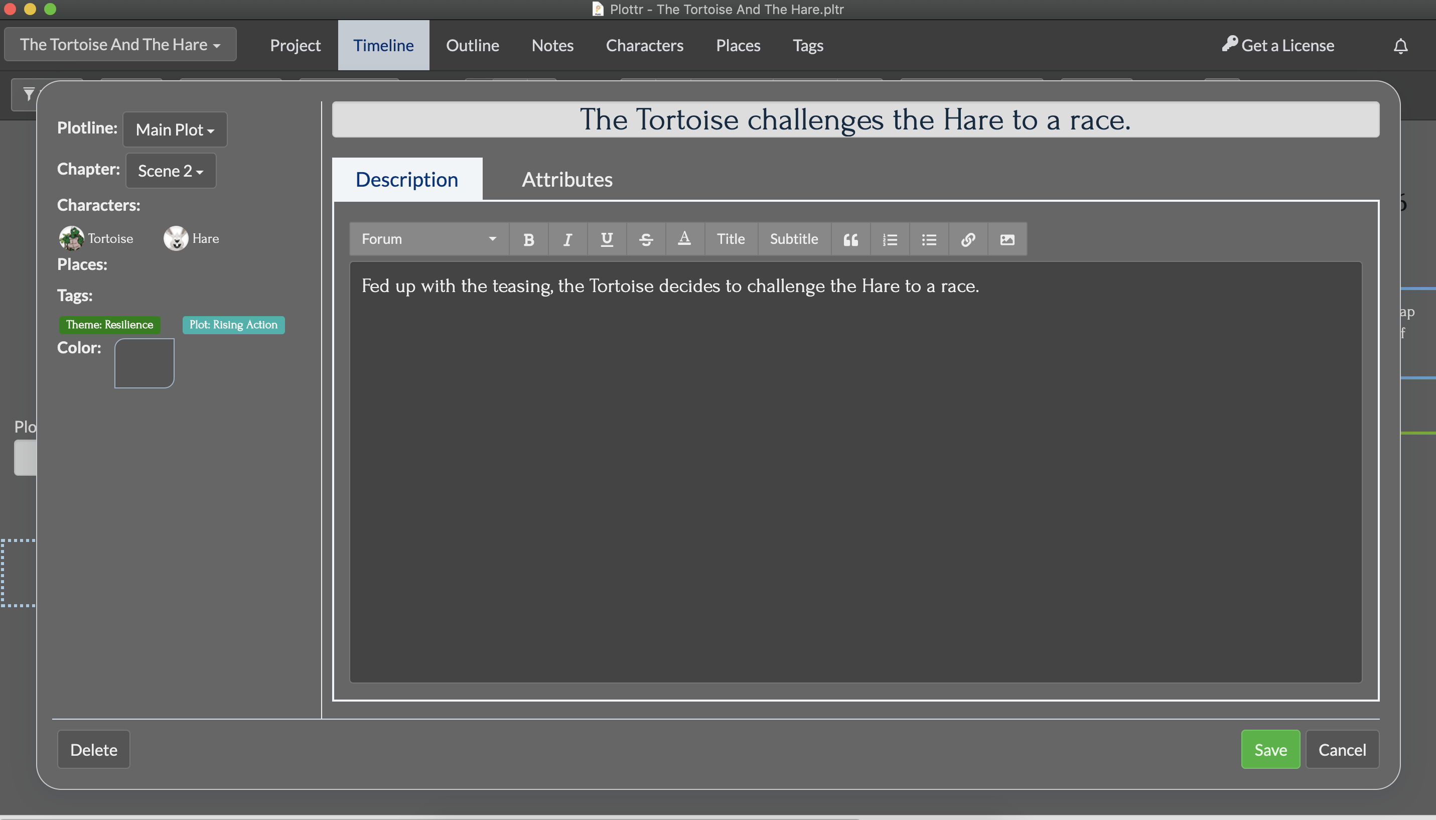Open the Scene 2 chapter dropdown

170,171
